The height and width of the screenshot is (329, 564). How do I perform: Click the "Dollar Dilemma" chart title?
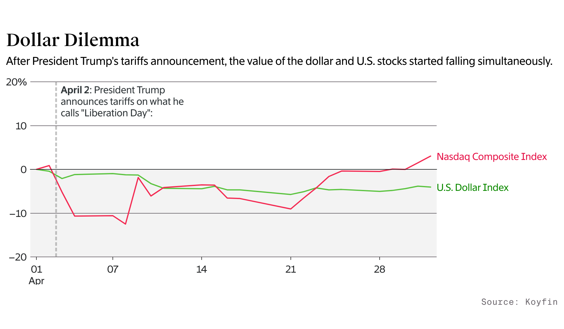pyautogui.click(x=73, y=40)
